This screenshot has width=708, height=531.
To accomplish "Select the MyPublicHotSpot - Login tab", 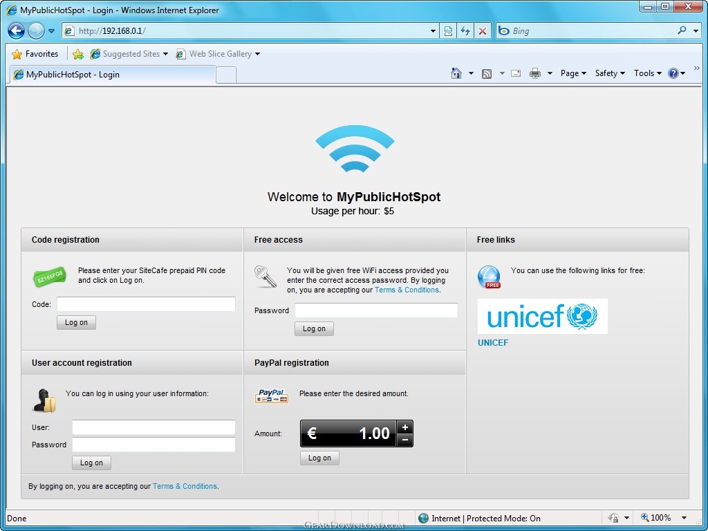I will [x=113, y=75].
